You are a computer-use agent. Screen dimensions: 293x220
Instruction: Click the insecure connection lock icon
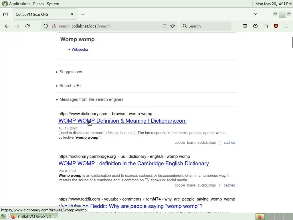point(54,26)
